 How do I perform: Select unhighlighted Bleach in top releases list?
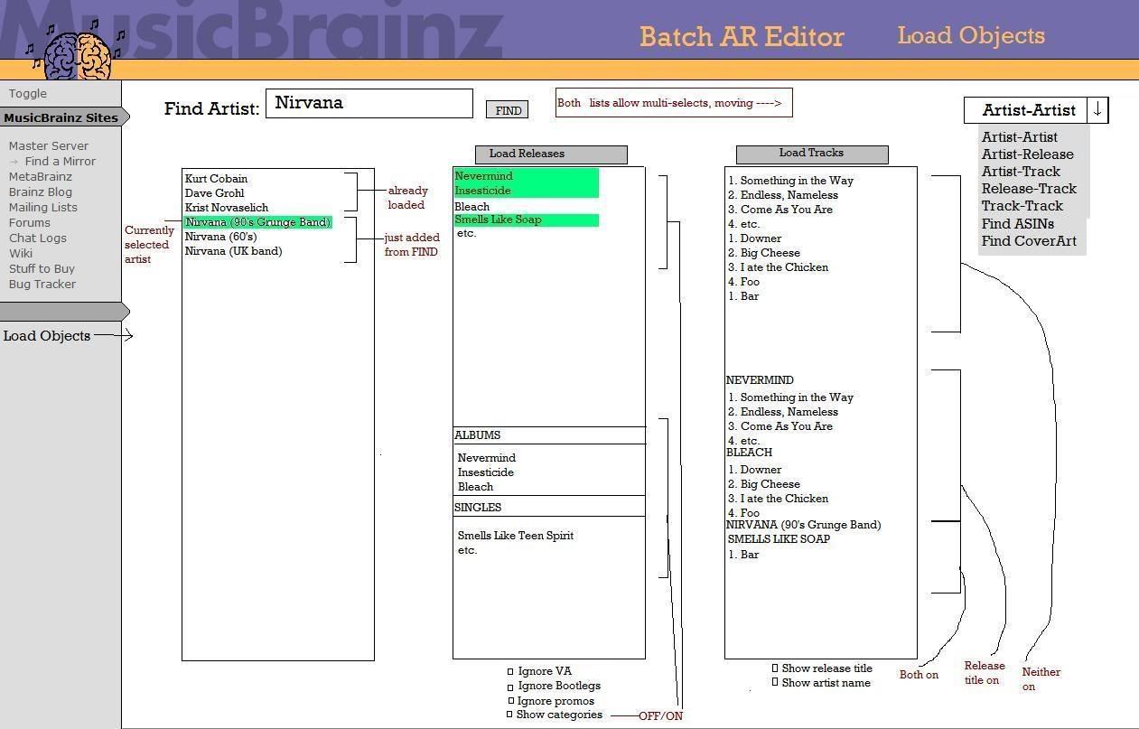click(472, 207)
